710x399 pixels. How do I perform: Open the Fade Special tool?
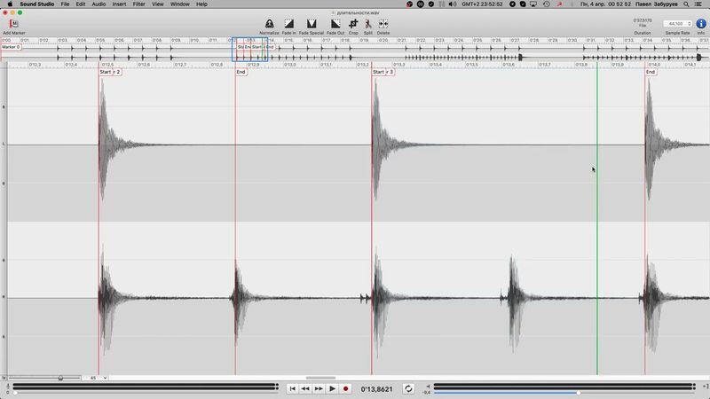coord(311,24)
